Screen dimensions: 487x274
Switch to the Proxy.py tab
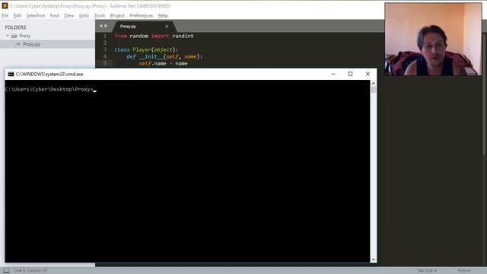pos(128,27)
